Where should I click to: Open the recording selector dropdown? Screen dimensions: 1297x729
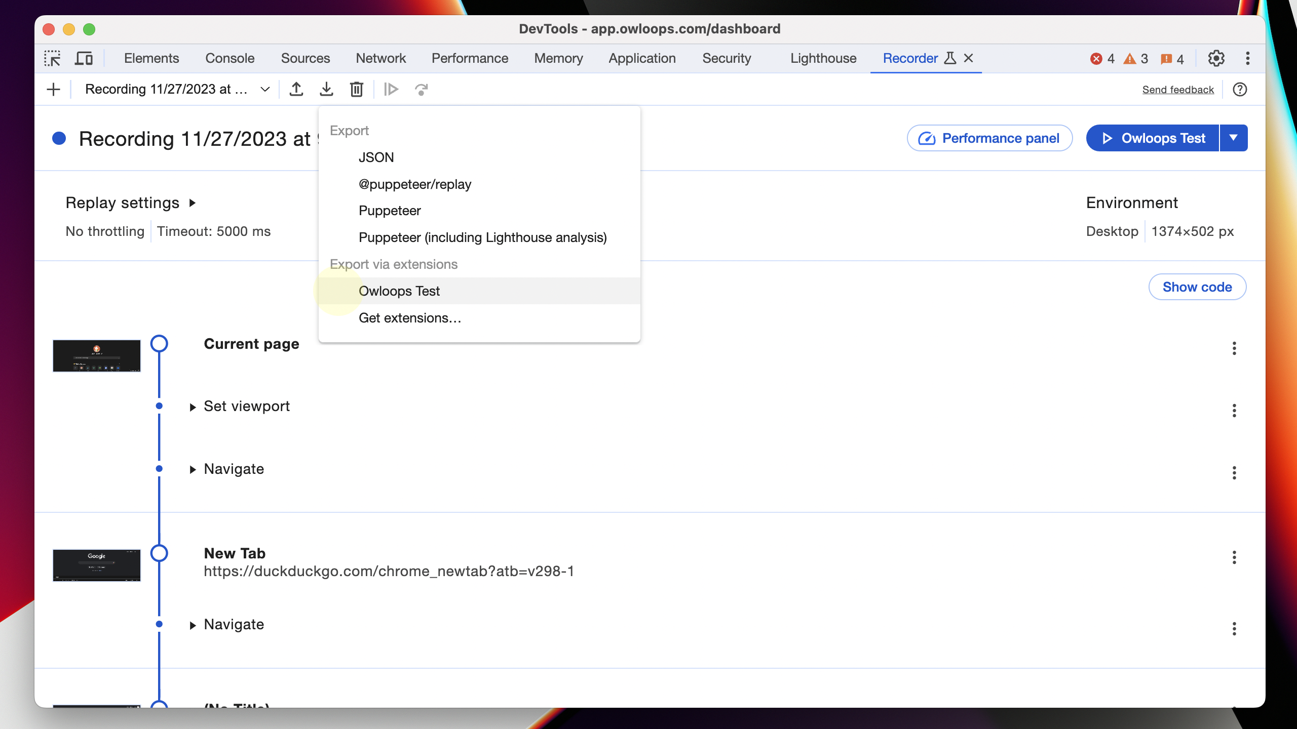pyautogui.click(x=177, y=90)
